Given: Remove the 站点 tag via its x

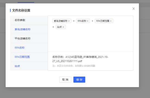Looking at the screenshot, I should tap(63, 27).
